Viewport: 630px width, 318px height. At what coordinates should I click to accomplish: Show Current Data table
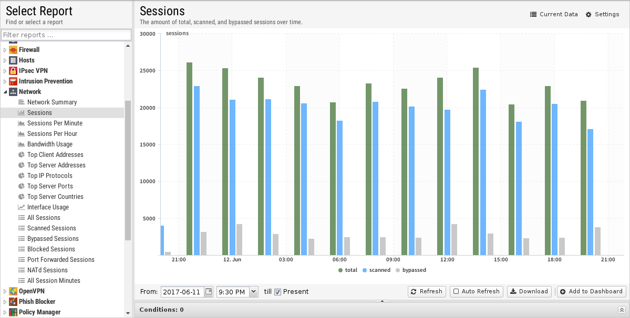(x=554, y=15)
